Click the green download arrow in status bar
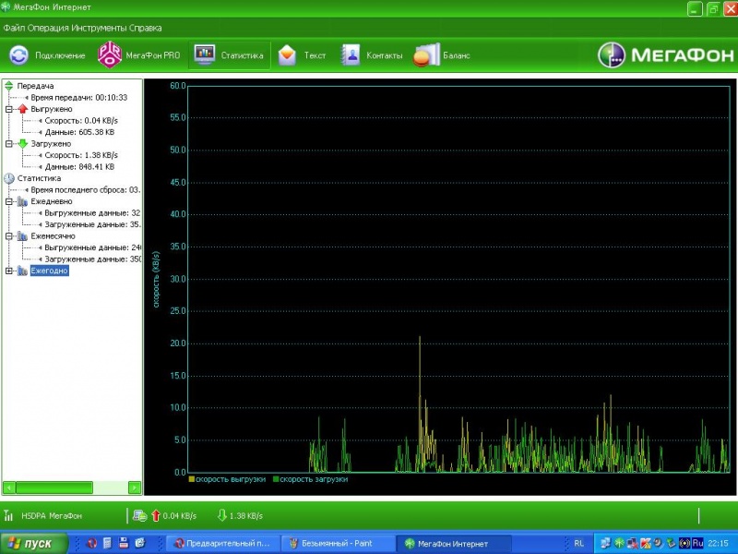Screen dimensions: 738x554 click(221, 515)
